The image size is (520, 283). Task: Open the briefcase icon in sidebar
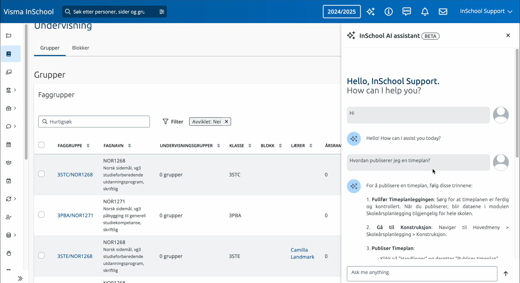(x=9, y=108)
